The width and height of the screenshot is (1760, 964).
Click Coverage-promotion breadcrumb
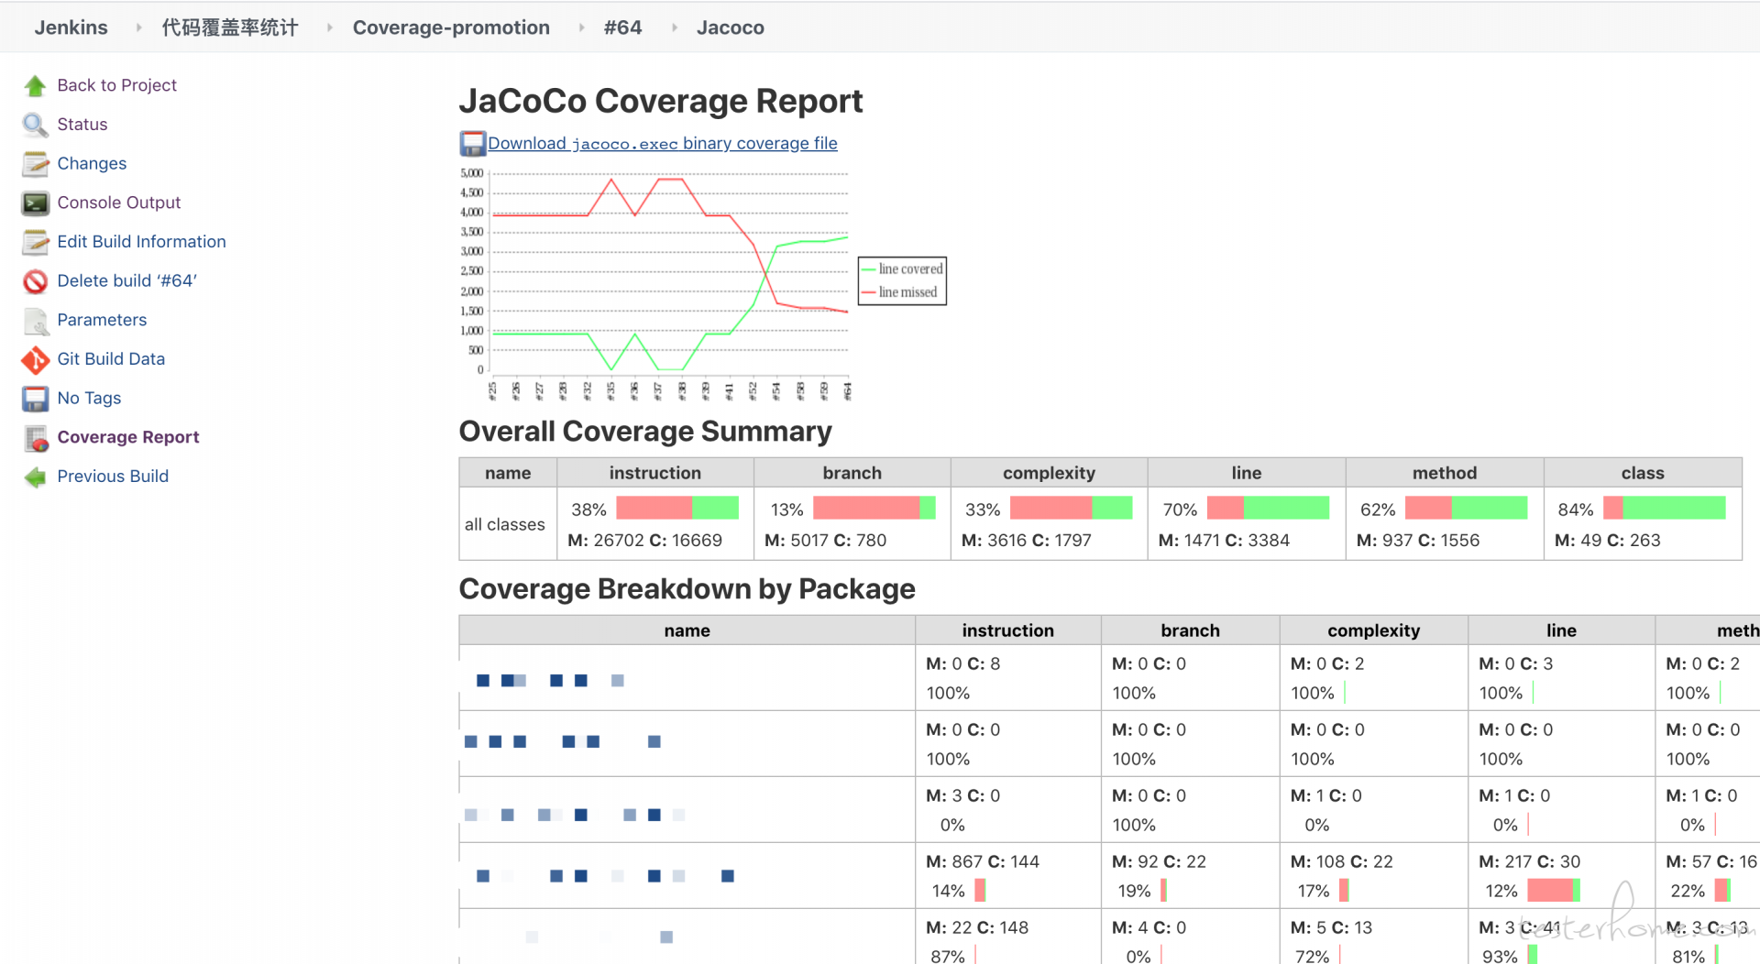point(451,27)
